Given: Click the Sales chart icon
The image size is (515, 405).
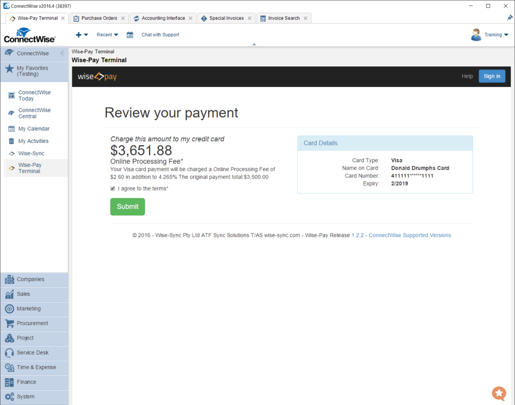Looking at the screenshot, I should [x=10, y=294].
